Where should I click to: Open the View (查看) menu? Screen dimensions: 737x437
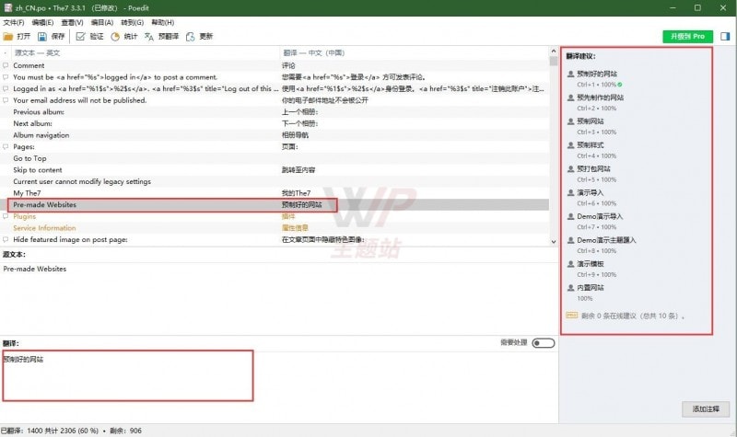pyautogui.click(x=73, y=22)
